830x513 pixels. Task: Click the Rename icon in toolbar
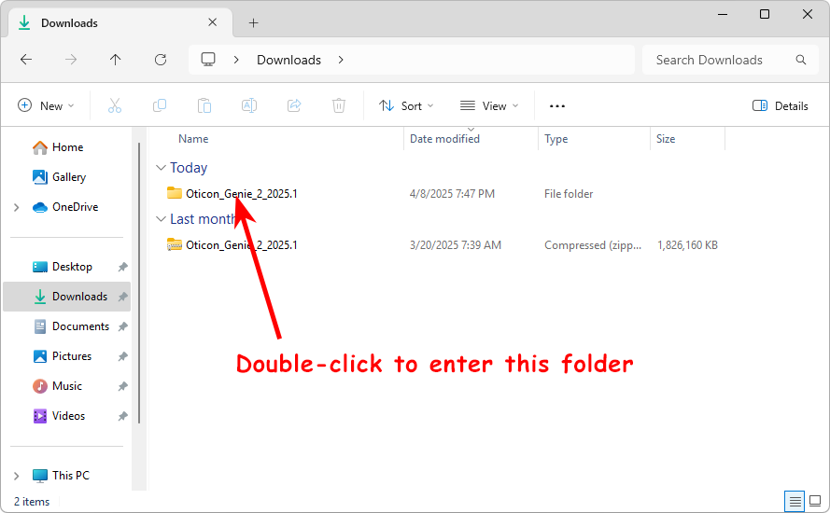249,106
